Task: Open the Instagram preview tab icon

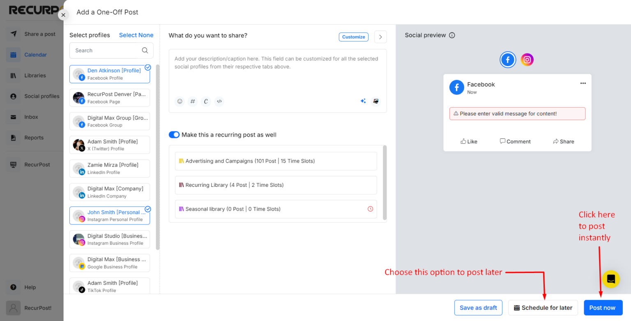Action: click(x=527, y=60)
